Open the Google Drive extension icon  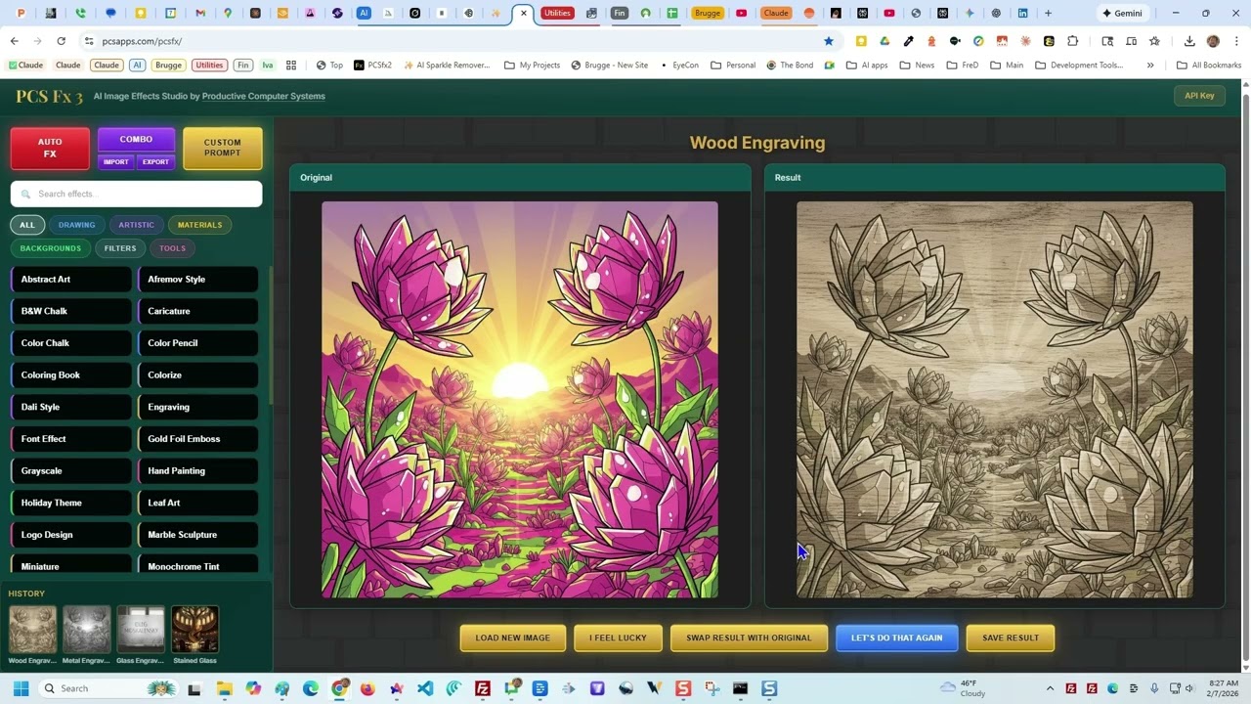click(884, 41)
